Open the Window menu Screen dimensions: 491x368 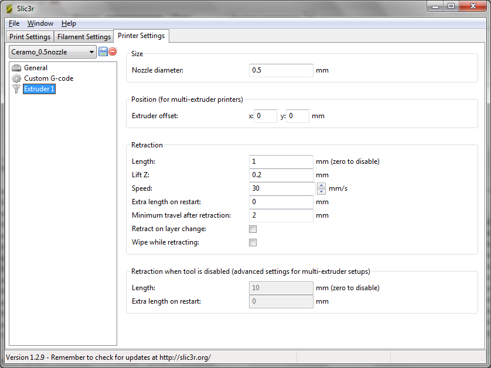(x=40, y=23)
